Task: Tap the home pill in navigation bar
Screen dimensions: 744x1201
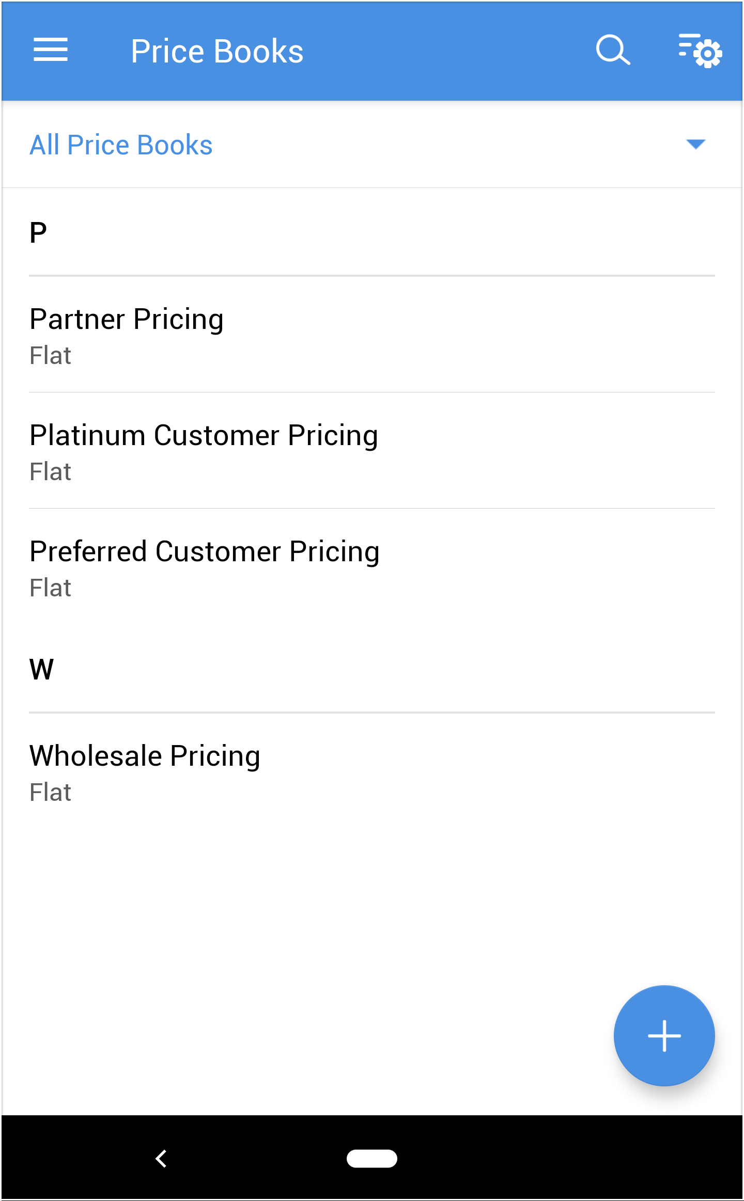Action: pyautogui.click(x=372, y=1158)
